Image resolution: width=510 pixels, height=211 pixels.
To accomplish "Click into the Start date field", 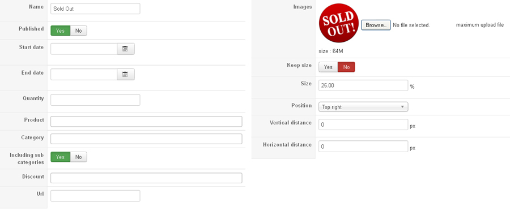I will (84, 49).
